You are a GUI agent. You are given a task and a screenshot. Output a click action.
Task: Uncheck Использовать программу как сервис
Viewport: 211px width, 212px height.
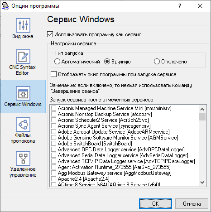tap(50, 34)
